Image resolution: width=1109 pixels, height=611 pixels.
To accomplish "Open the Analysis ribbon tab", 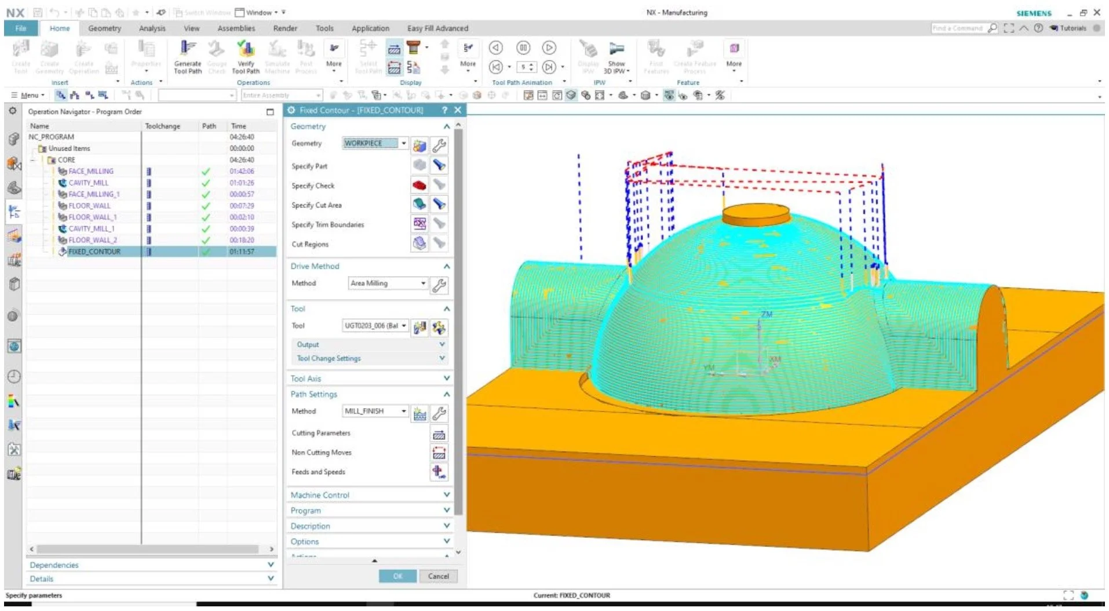I will (x=152, y=28).
